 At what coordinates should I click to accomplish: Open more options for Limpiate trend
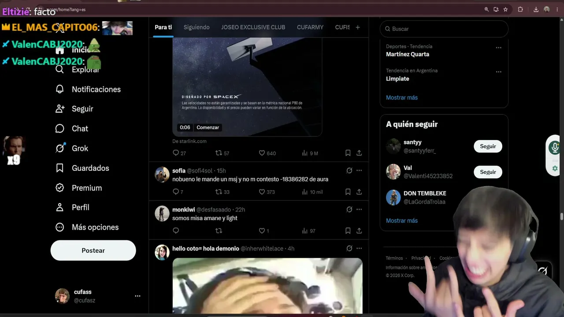pos(498,72)
